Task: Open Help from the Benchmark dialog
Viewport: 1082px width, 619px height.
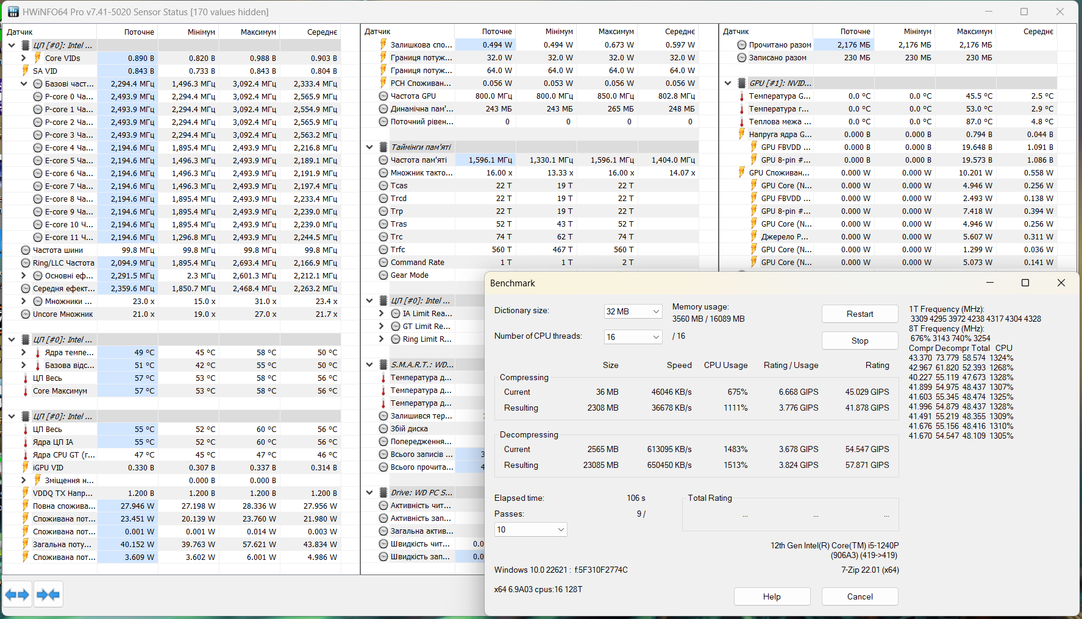Action: point(772,596)
